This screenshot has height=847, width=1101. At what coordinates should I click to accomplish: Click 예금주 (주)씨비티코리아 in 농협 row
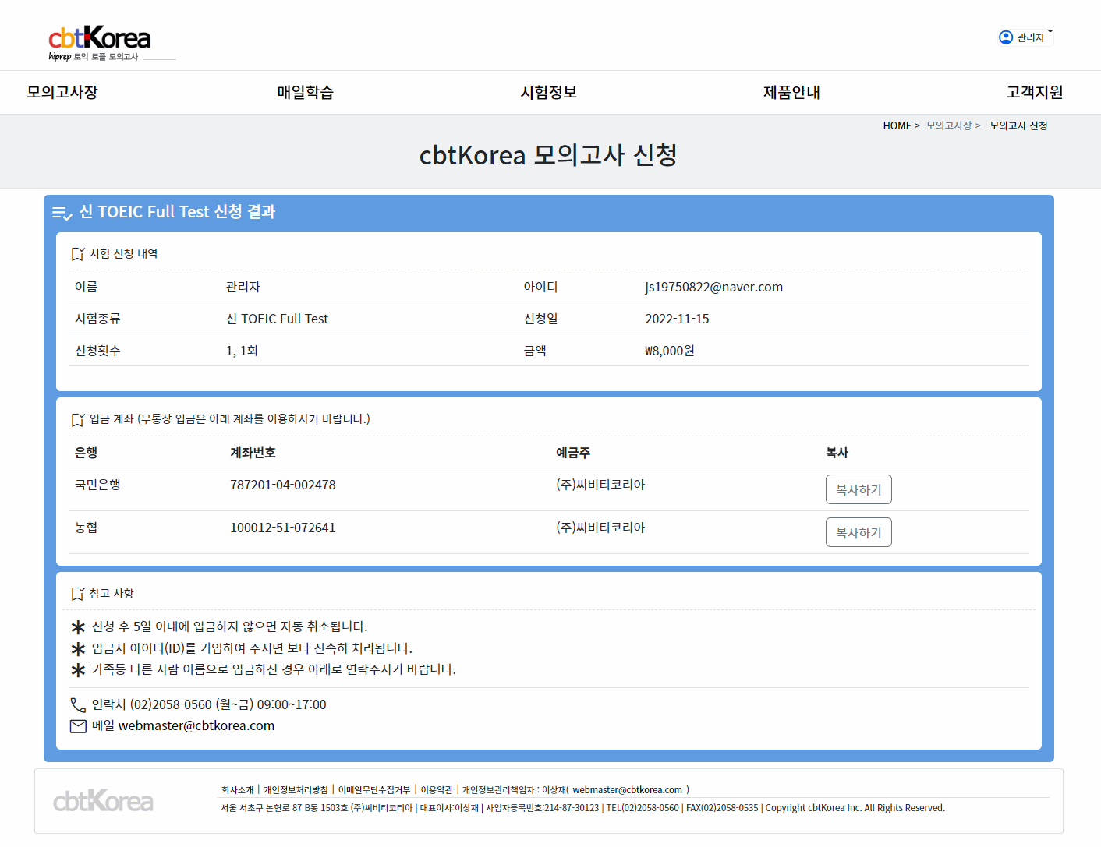[600, 528]
